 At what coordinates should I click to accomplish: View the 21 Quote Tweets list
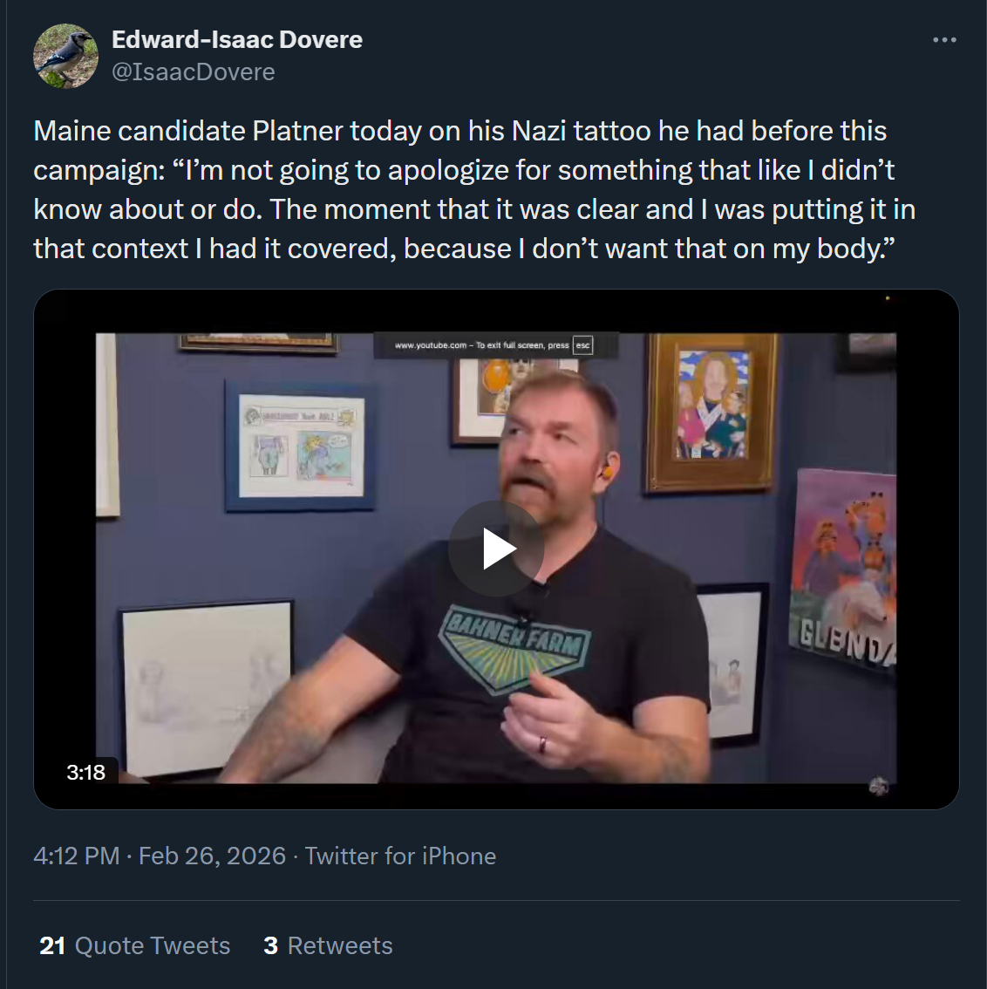click(135, 945)
